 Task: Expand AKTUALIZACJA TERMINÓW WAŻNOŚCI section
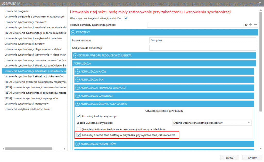(77, 88)
